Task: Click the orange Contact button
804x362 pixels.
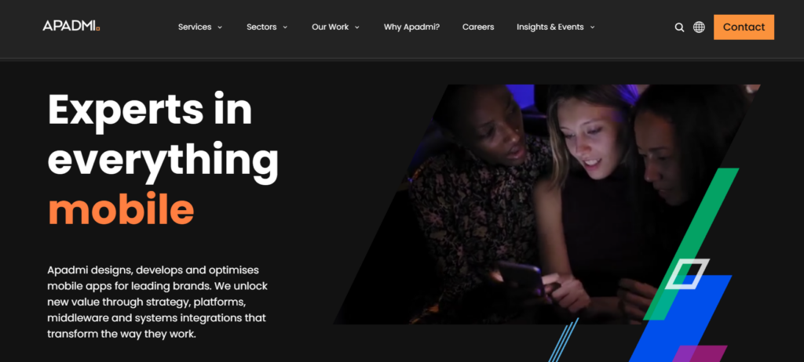Action: [x=744, y=27]
